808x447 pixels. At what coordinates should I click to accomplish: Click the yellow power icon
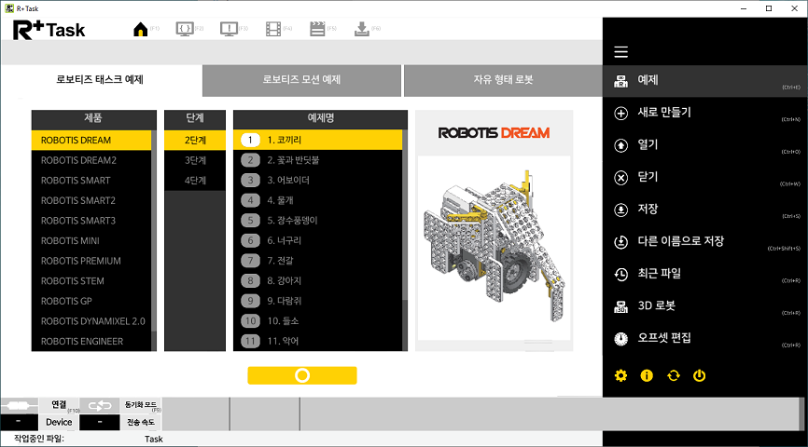click(x=699, y=375)
